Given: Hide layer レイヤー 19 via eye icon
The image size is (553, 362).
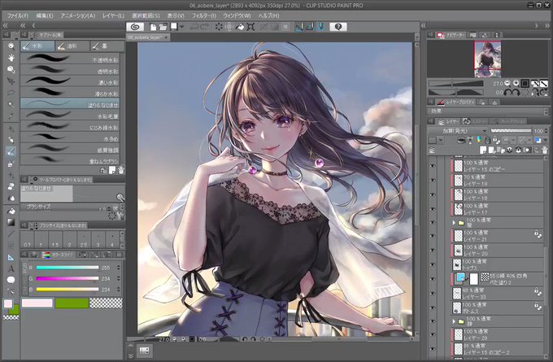Looking at the screenshot, I should 433,181.
